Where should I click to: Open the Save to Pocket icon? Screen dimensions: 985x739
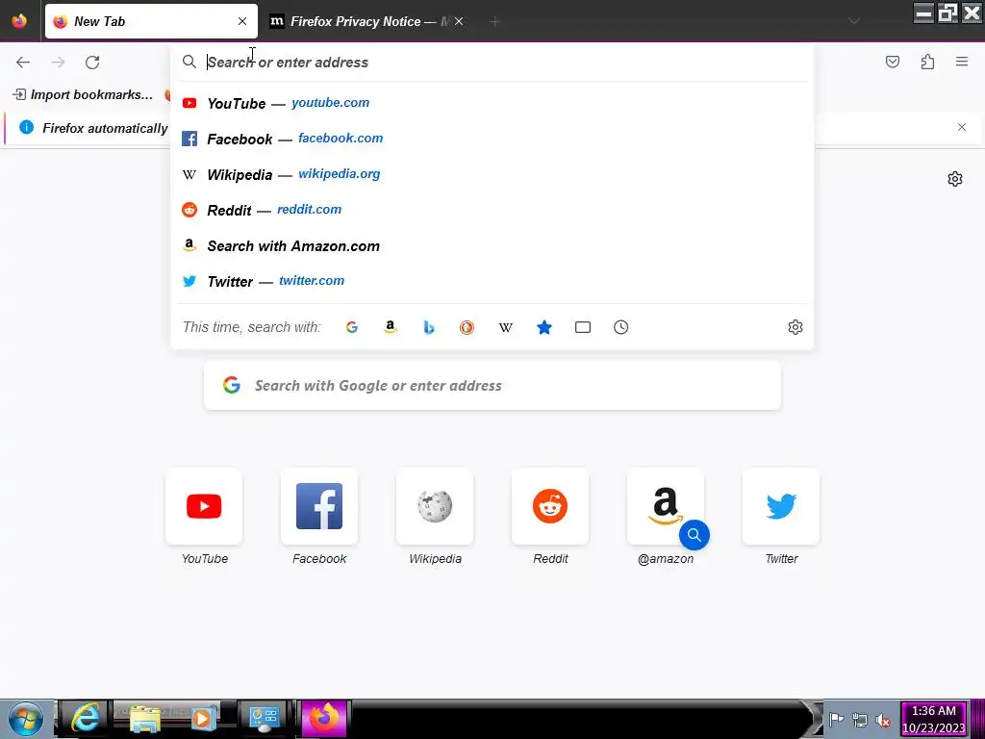click(x=892, y=62)
